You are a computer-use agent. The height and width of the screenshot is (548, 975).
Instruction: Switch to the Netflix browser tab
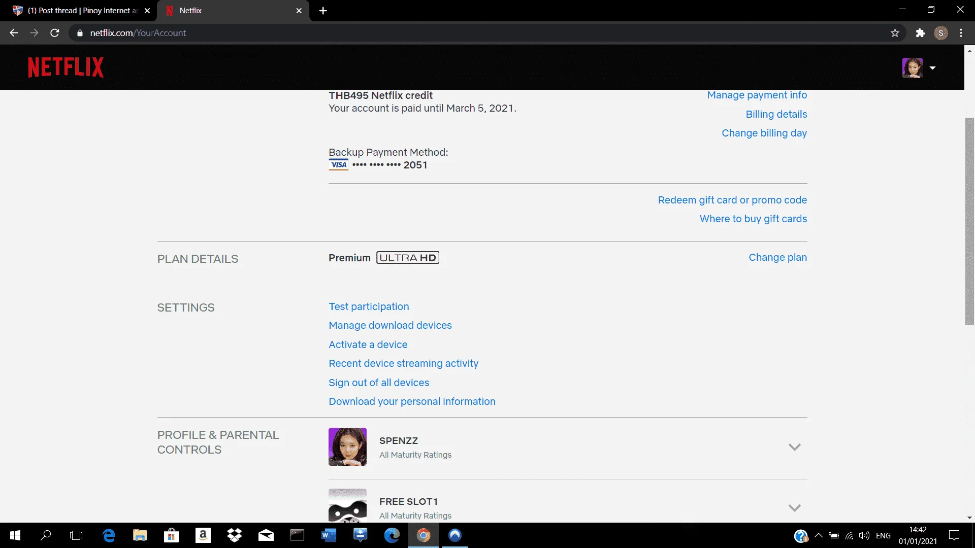click(234, 11)
